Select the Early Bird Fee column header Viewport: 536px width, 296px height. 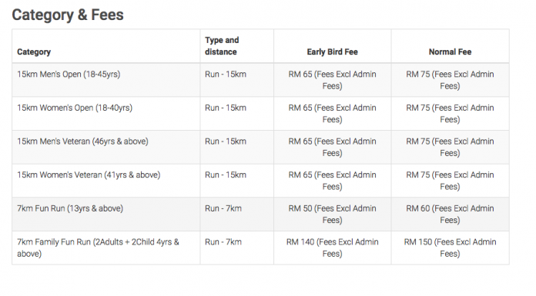(332, 52)
